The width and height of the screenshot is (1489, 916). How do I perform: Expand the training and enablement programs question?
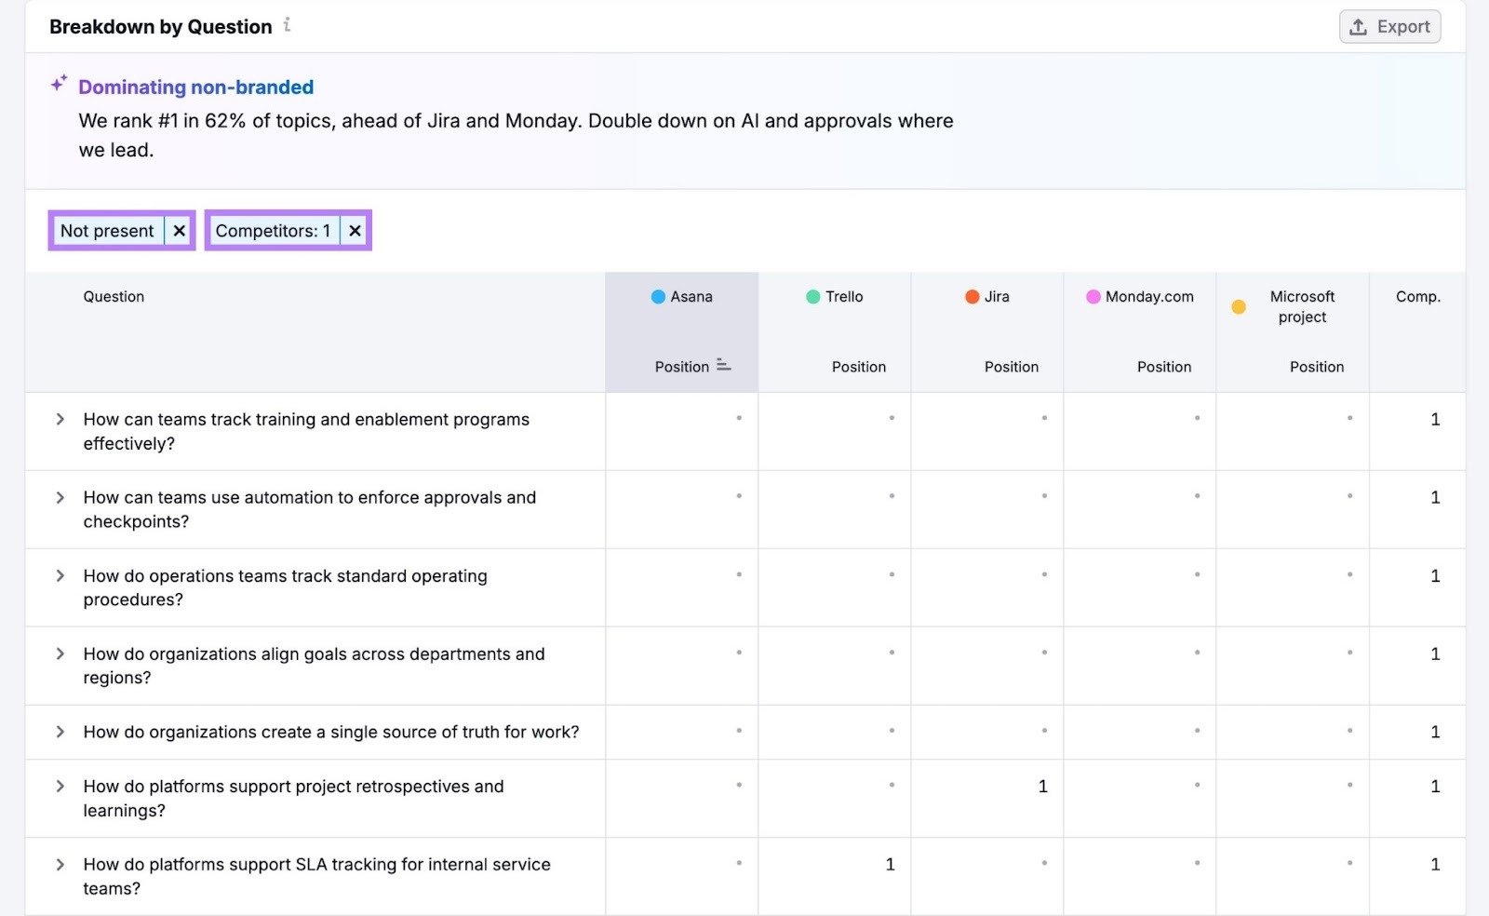(59, 419)
